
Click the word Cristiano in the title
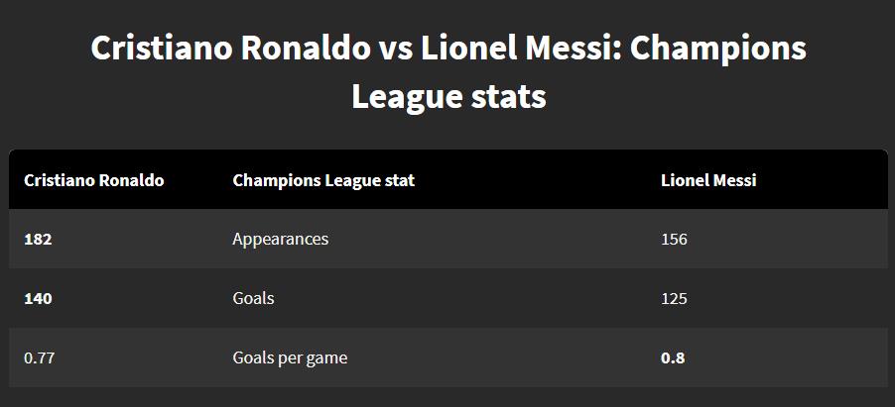[x=162, y=48]
